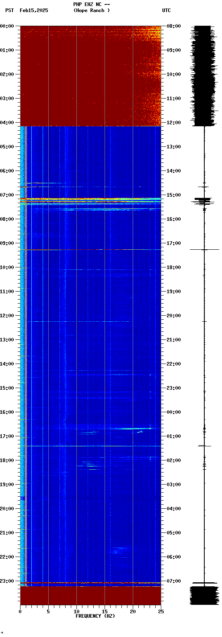222x637 pixels.
Task: Click 17:00 on the UTC time axis
Action: click(x=174, y=243)
